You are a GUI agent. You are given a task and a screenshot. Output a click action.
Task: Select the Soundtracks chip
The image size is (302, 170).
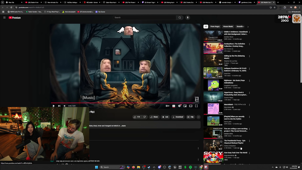coord(240,26)
